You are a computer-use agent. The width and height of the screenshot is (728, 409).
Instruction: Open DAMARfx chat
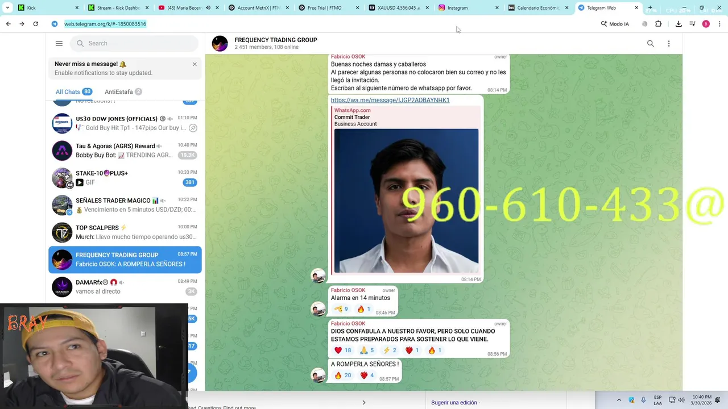(x=125, y=287)
